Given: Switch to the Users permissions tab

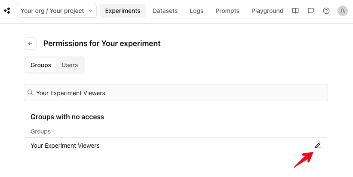Looking at the screenshot, I should [70, 65].
